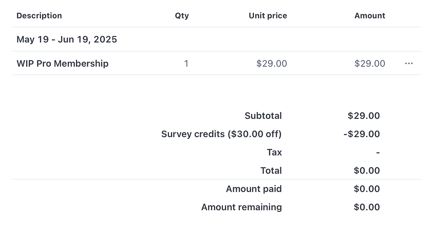The image size is (424, 239).
Task: Select the Amount remaining value $0.00
Action: [x=367, y=207]
